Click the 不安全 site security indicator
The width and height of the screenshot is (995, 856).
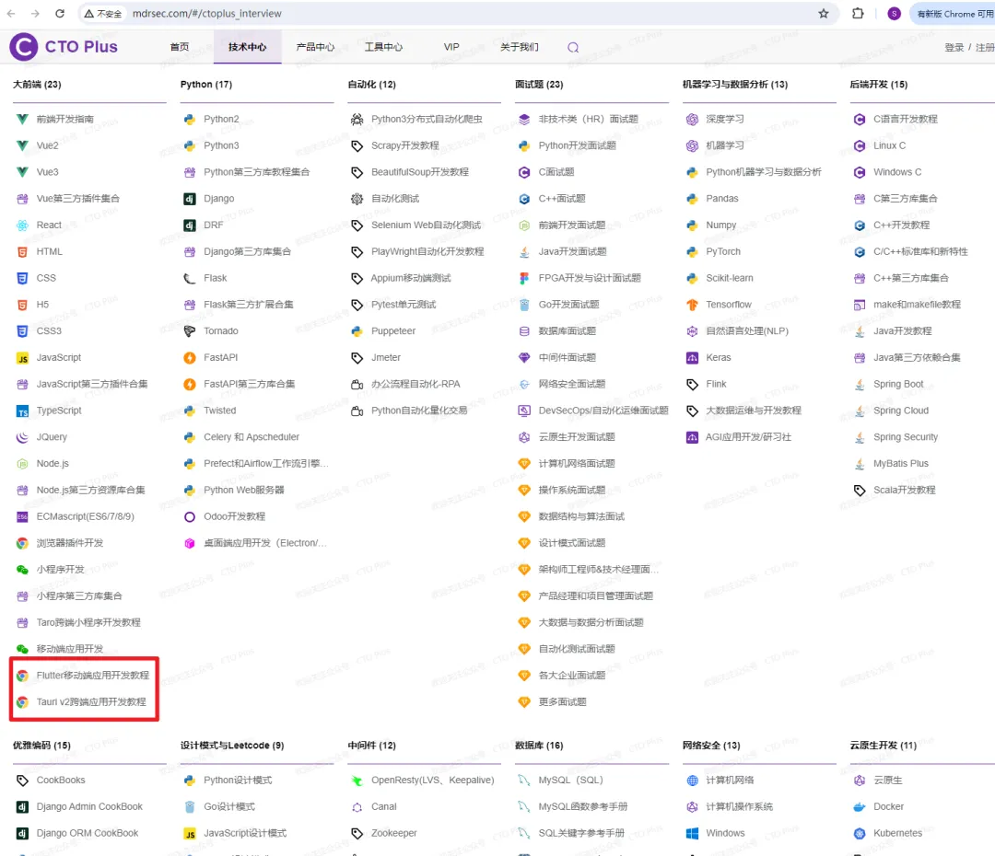pos(103,13)
